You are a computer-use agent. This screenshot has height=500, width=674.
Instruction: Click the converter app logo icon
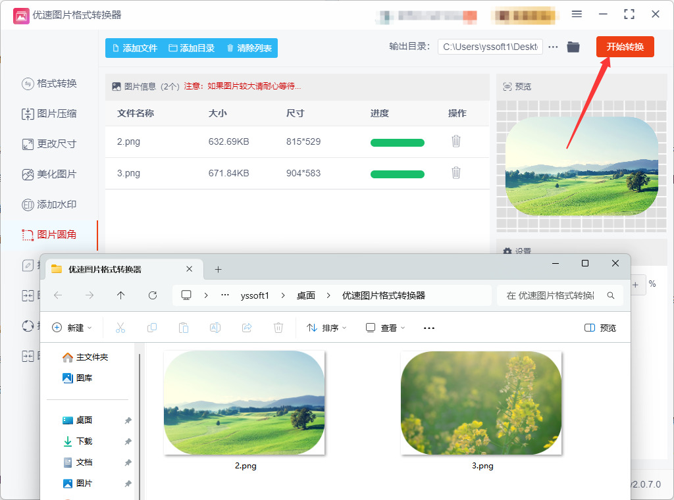[21, 16]
